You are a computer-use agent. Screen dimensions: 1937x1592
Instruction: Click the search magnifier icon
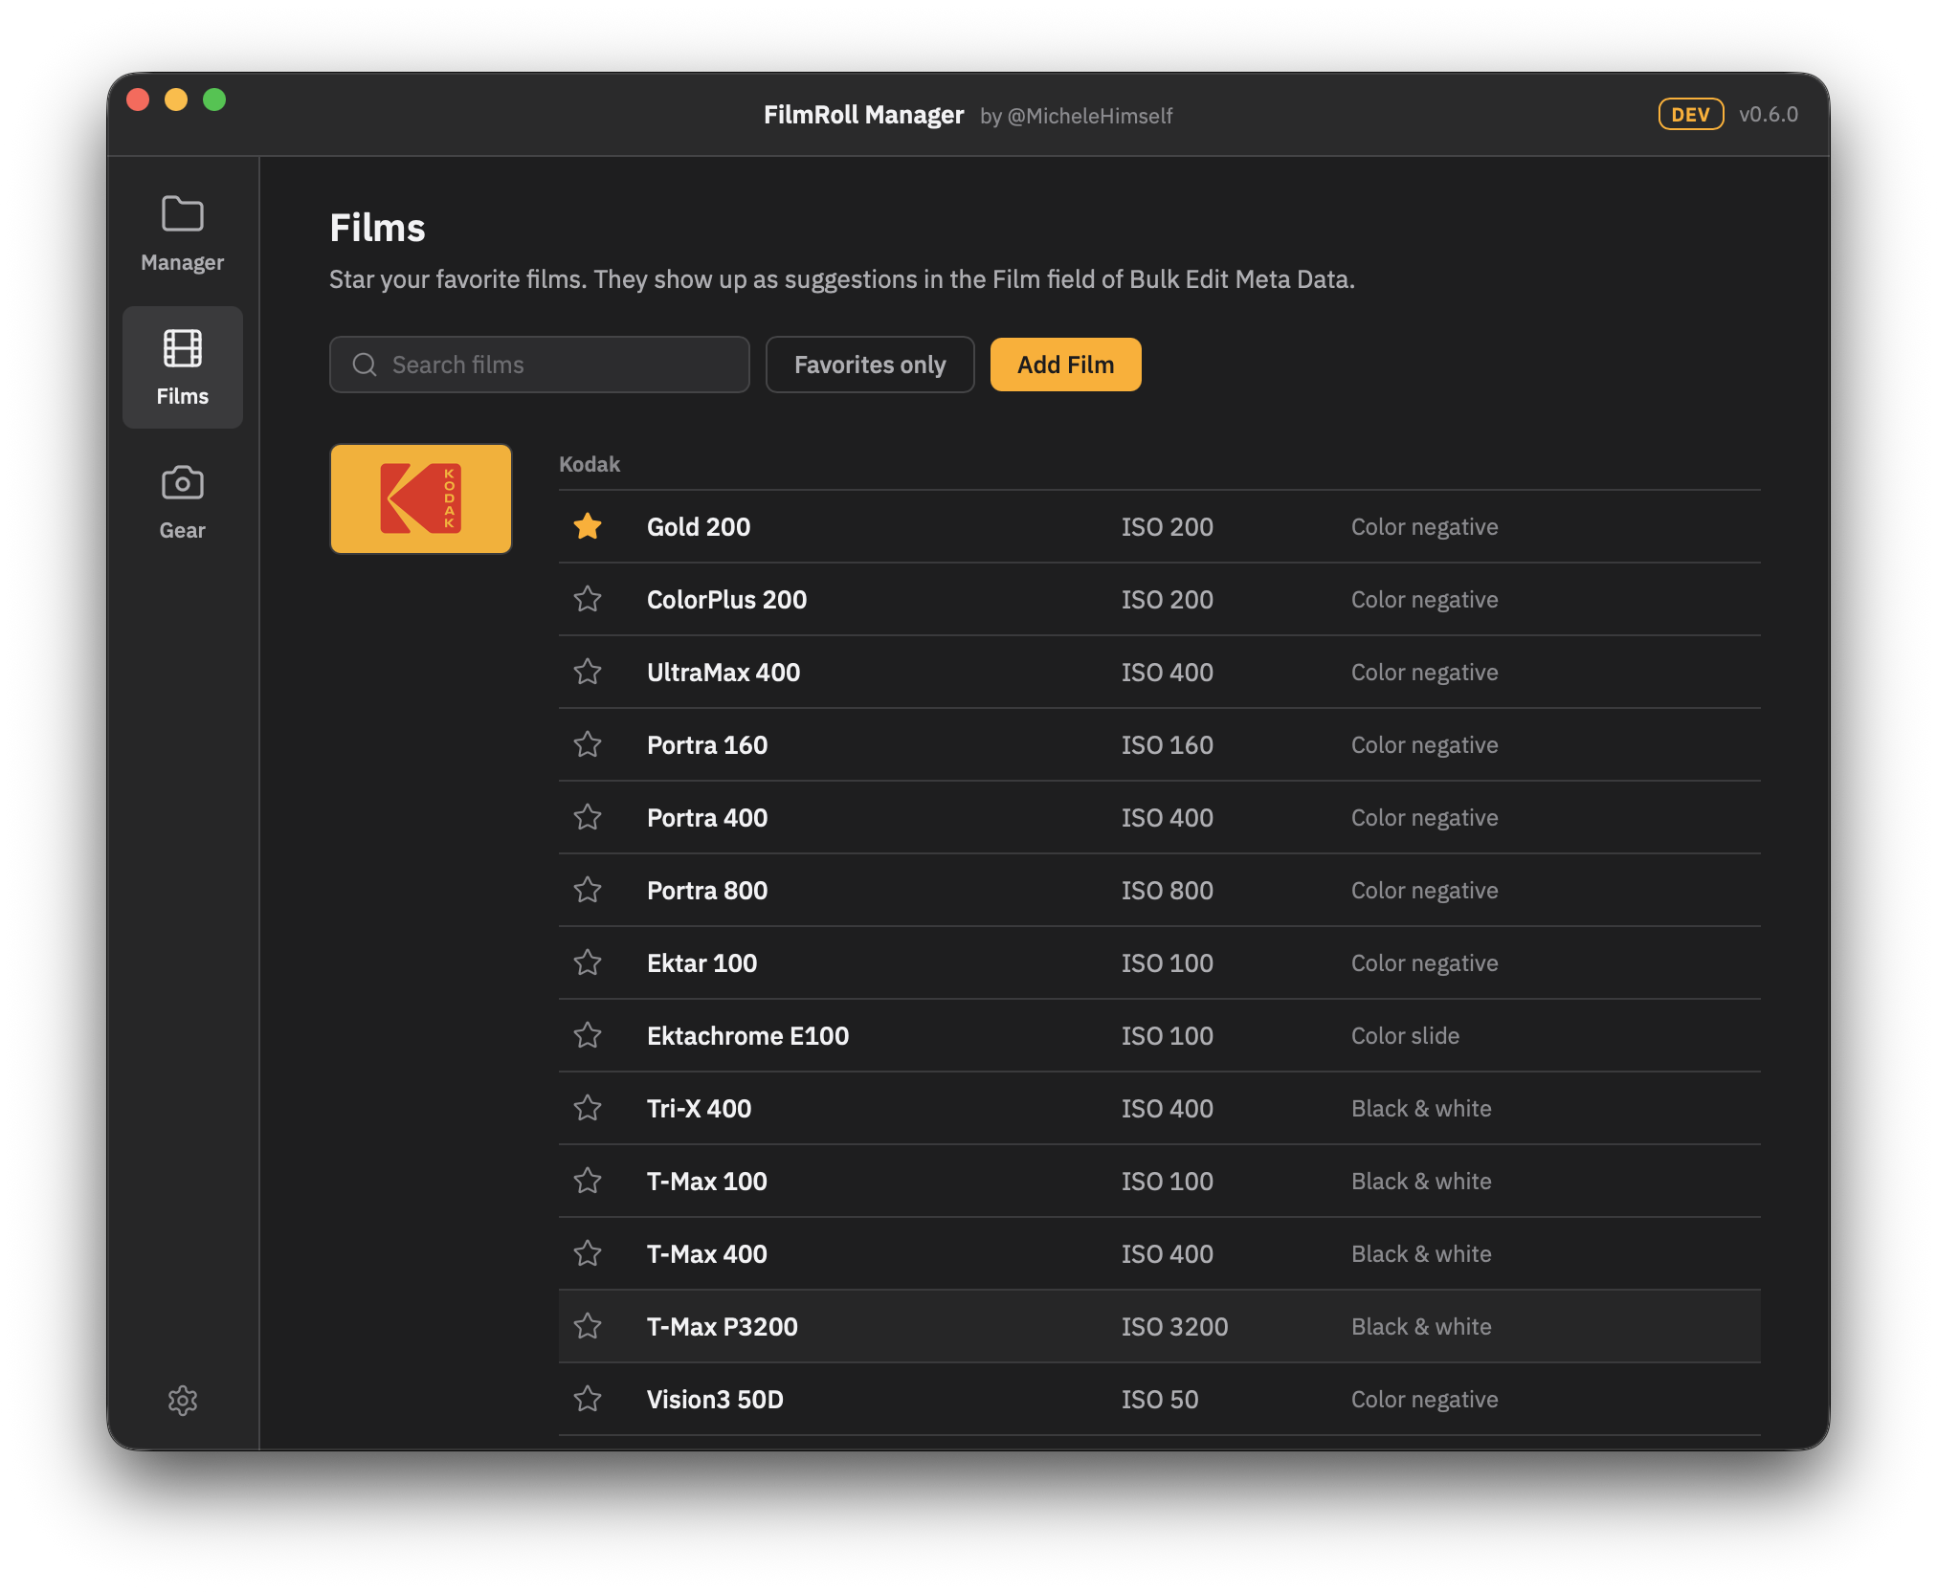point(365,365)
